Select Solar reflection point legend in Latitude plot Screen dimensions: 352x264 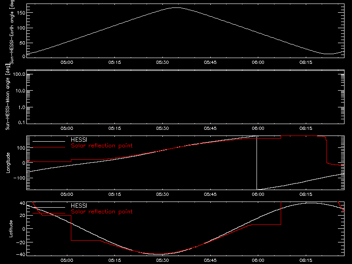click(102, 212)
